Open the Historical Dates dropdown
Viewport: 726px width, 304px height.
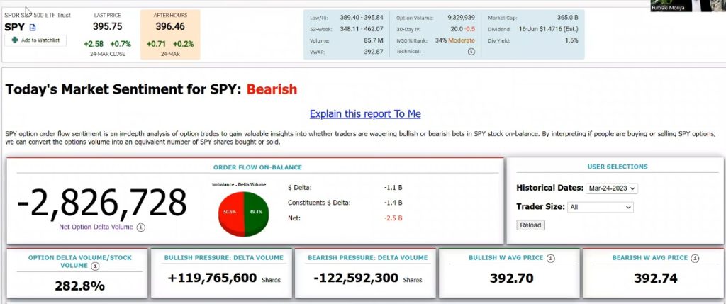click(612, 188)
